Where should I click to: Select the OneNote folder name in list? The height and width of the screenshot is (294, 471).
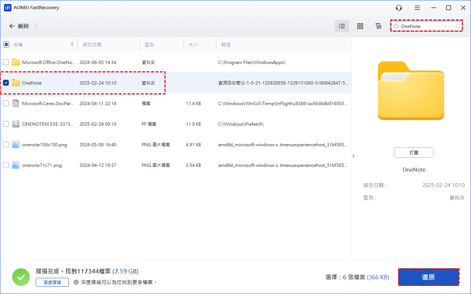(32, 83)
